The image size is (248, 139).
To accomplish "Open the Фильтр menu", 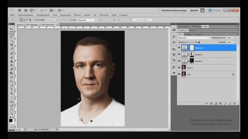I will coord(77,15).
